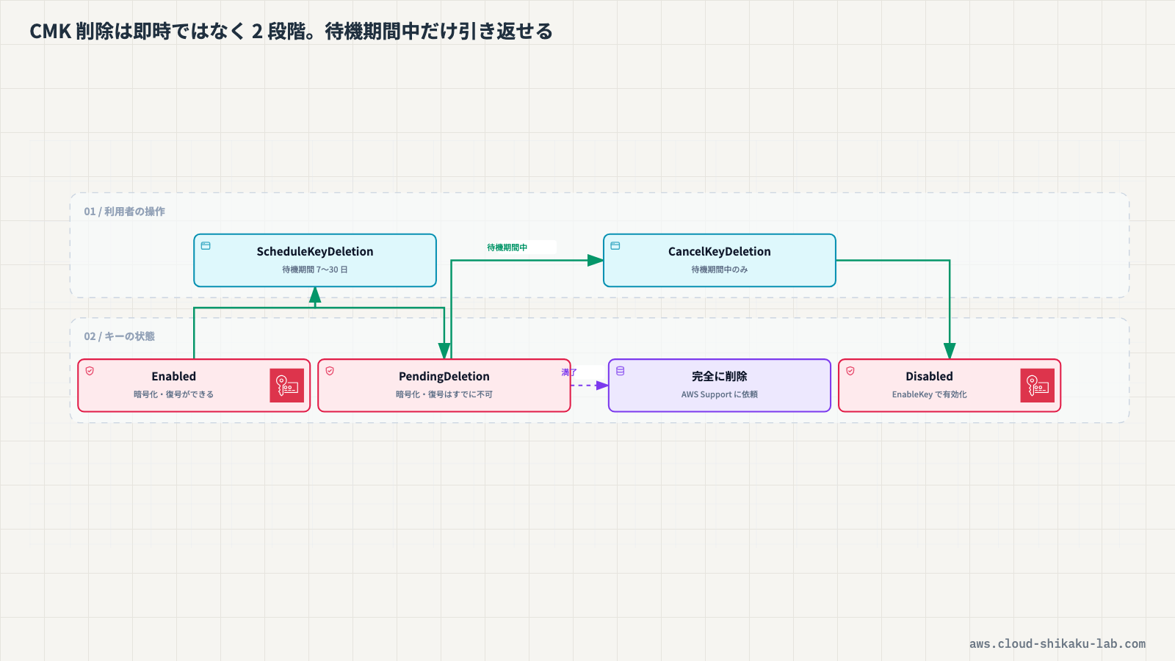Click the 満了 label on the dashed arrow

(x=569, y=372)
